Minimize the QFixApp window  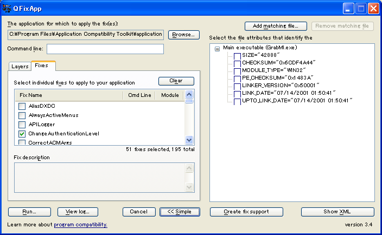pos(348,9)
